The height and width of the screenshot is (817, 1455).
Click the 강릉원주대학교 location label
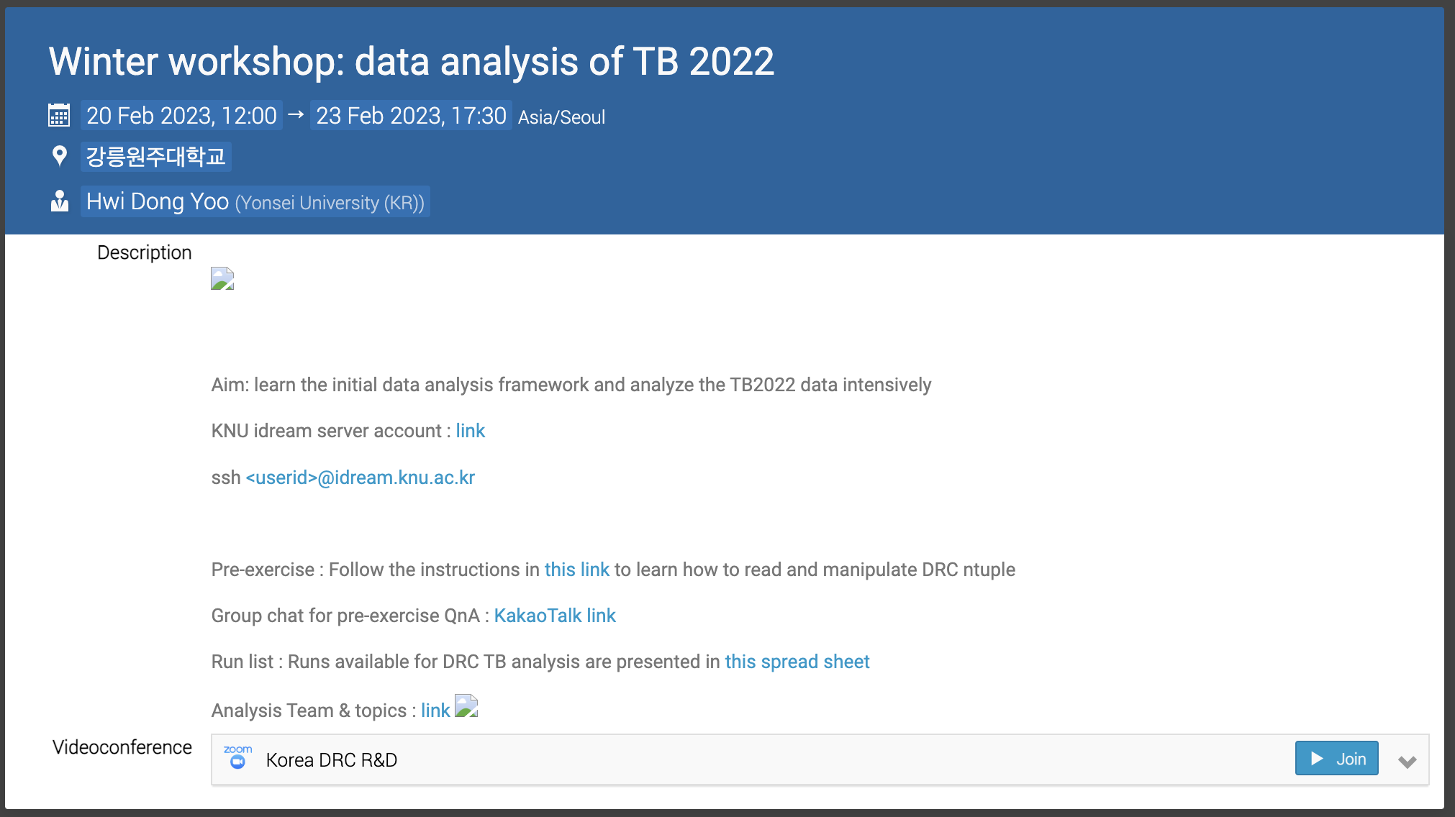click(x=155, y=156)
